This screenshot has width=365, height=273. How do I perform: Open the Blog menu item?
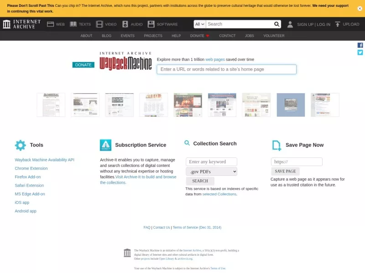(106, 36)
